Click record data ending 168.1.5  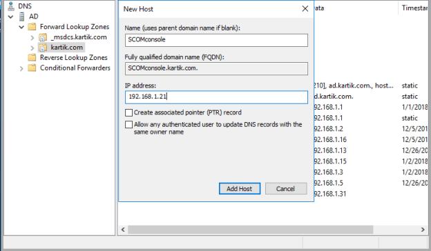329,183
